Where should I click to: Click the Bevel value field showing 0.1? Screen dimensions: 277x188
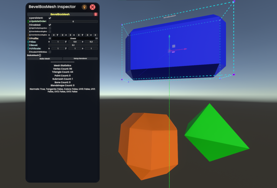[73, 45]
